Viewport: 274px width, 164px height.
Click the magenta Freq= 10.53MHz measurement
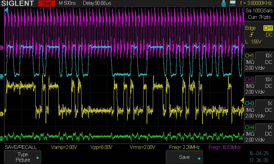(x=225, y=147)
